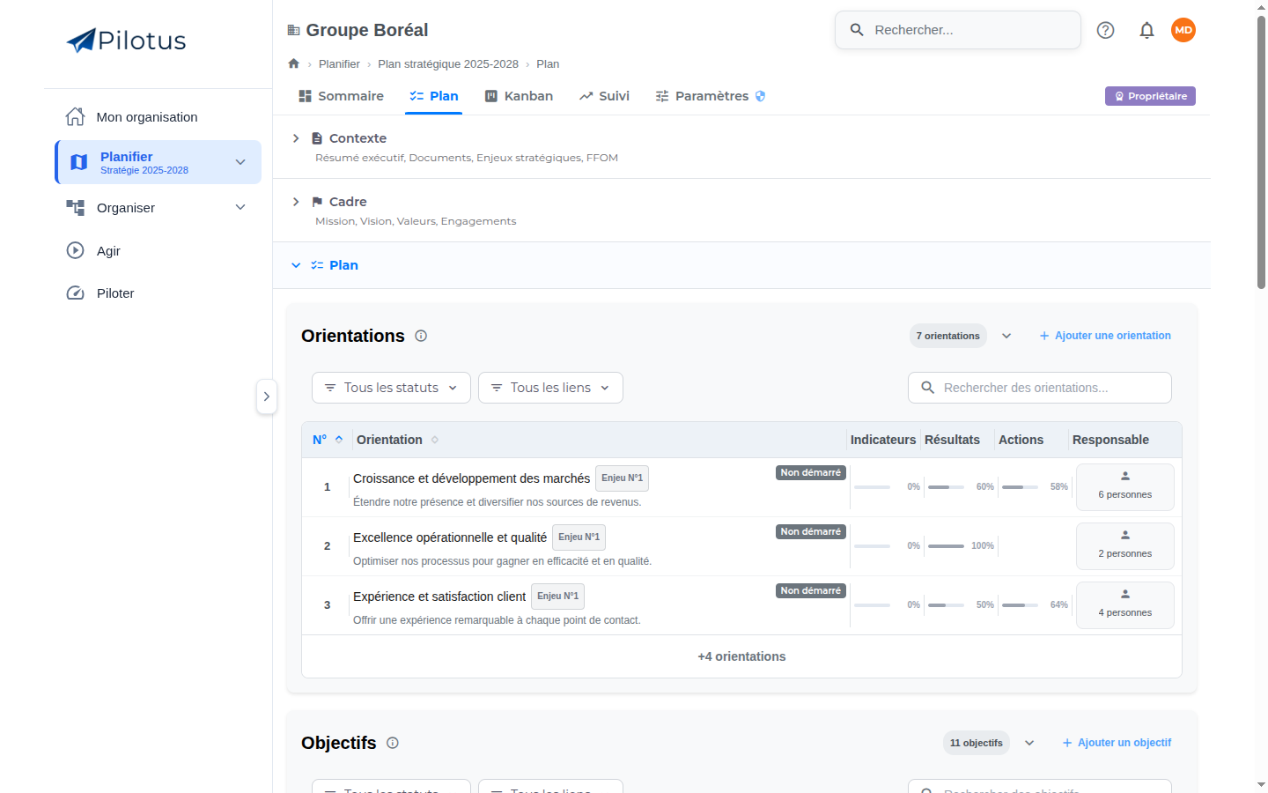
Task: Collapse the Plan section
Action: tap(296, 265)
